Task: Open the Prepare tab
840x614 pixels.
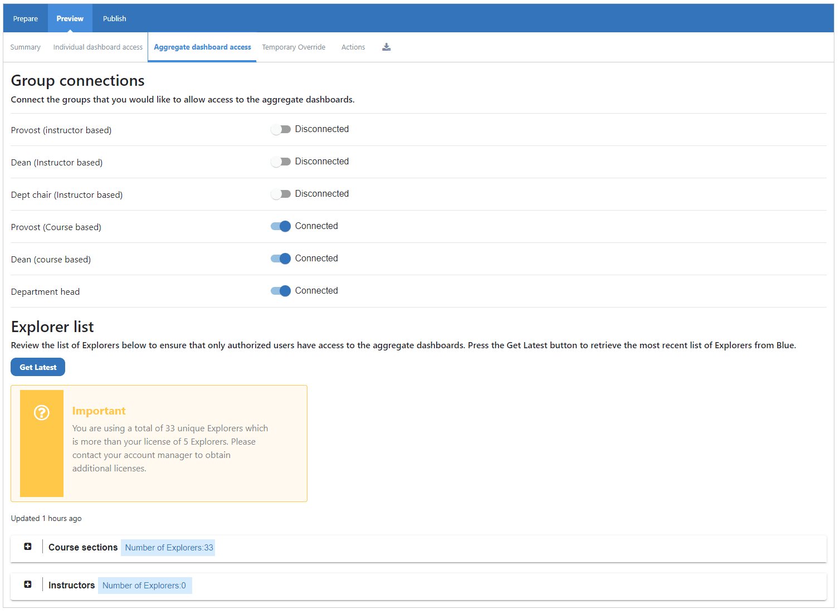Action: [x=26, y=18]
